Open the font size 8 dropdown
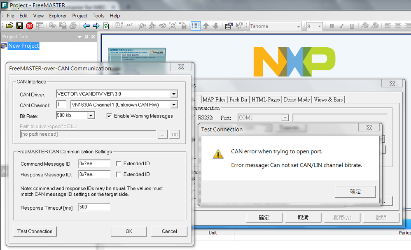This screenshot has height=250, width=411. pyautogui.click(x=319, y=26)
